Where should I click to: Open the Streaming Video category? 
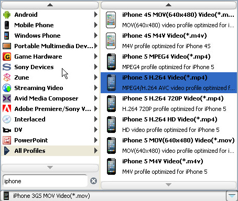pyautogui.click(x=50, y=88)
